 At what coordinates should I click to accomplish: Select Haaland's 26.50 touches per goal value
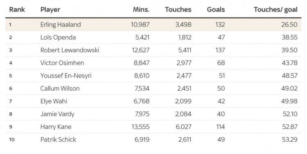click(289, 25)
